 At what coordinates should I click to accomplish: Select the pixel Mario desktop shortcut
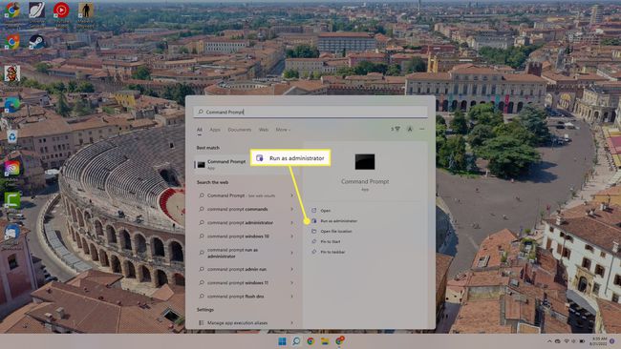click(x=12, y=73)
